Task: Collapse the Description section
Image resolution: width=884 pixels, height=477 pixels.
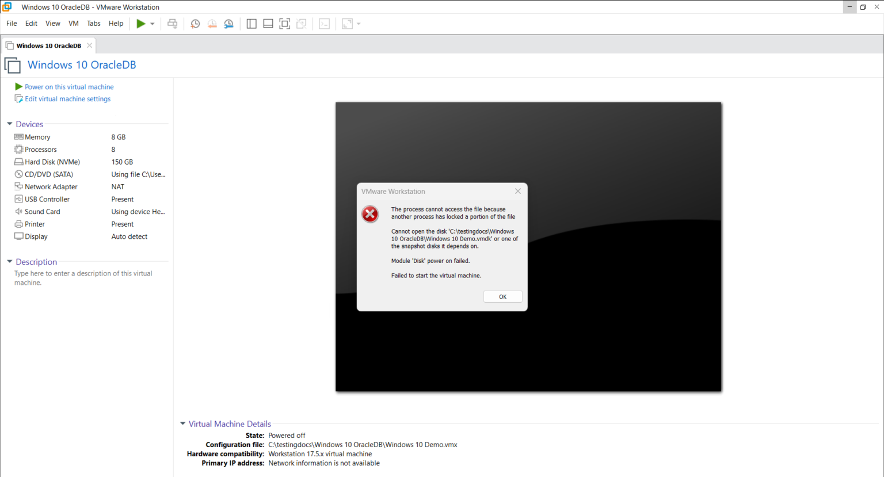Action: point(9,262)
